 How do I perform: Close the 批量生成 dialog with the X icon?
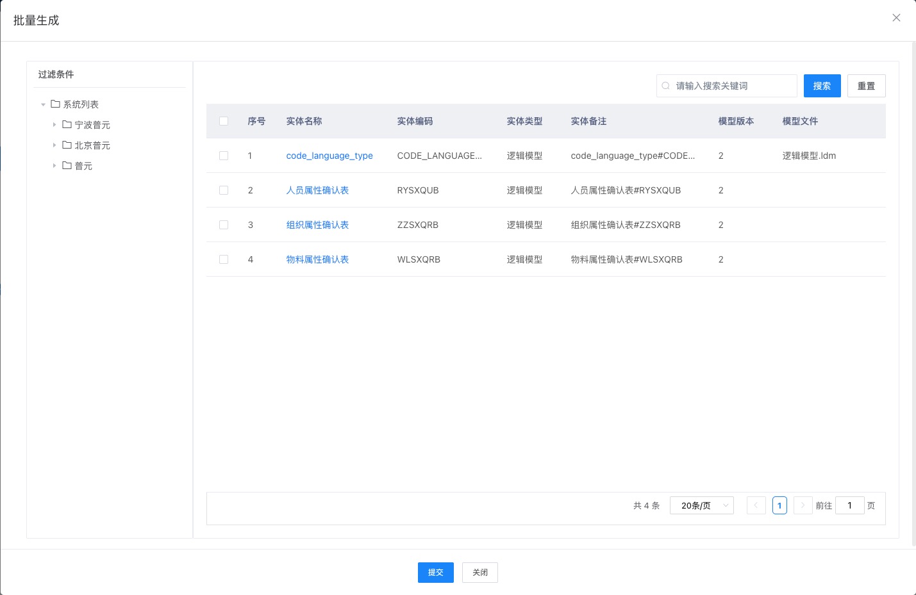[x=896, y=18]
